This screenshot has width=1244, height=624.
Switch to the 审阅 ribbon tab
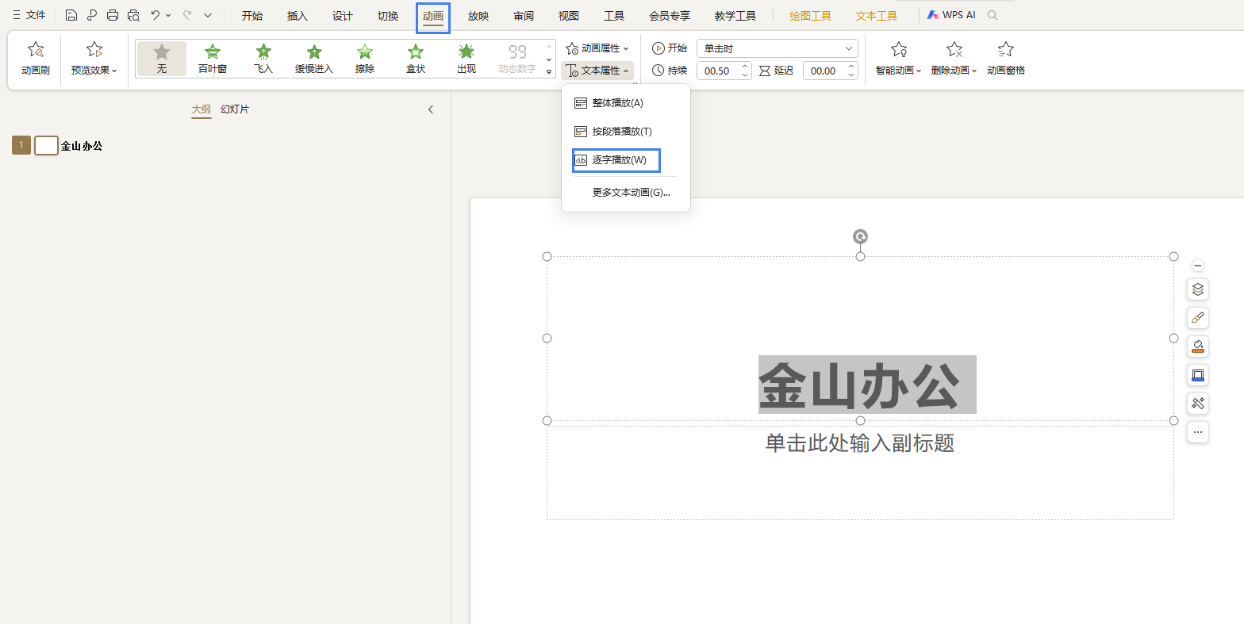[524, 16]
